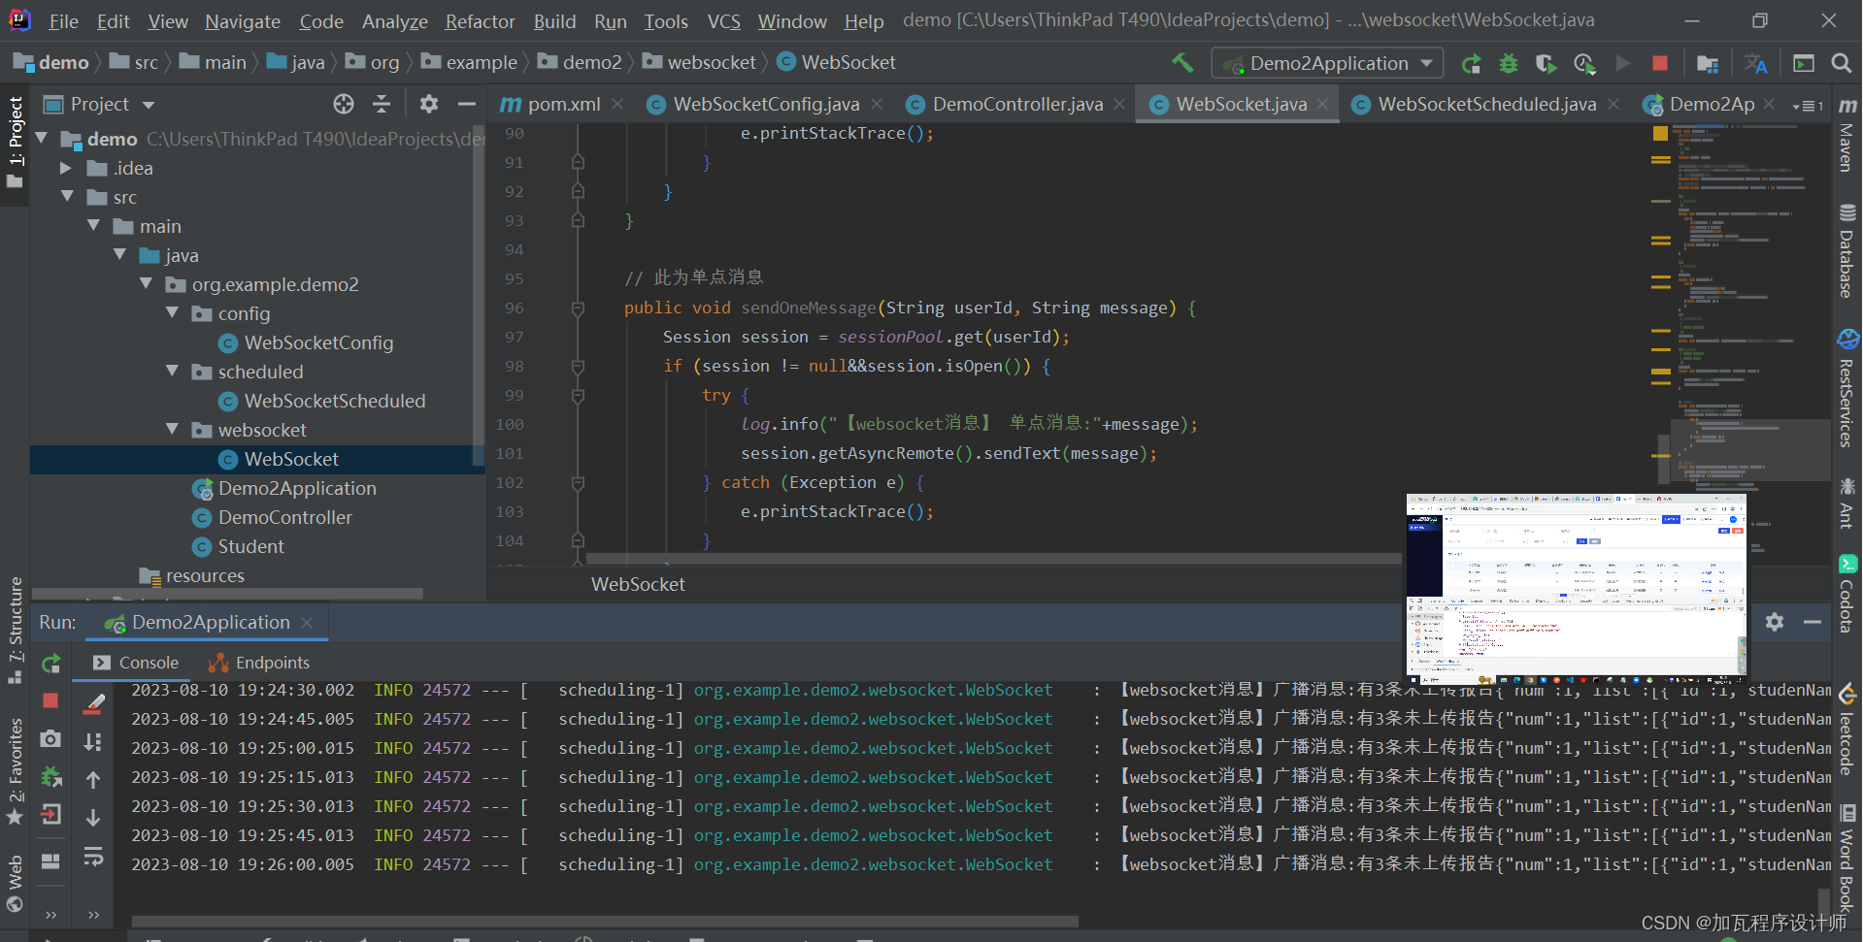Open the Refactor menu

pyautogui.click(x=480, y=21)
